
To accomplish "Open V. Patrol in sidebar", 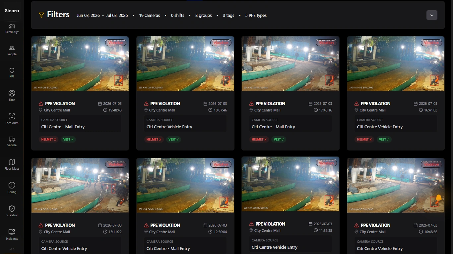I will (x=12, y=211).
